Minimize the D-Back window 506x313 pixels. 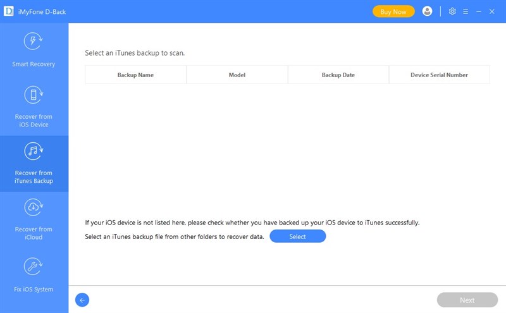pyautogui.click(x=479, y=11)
